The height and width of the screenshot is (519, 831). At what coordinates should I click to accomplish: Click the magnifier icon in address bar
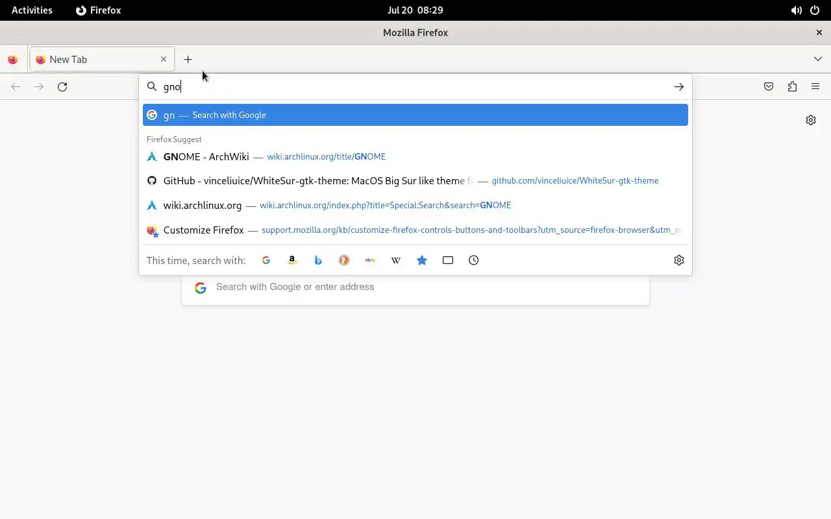152,86
